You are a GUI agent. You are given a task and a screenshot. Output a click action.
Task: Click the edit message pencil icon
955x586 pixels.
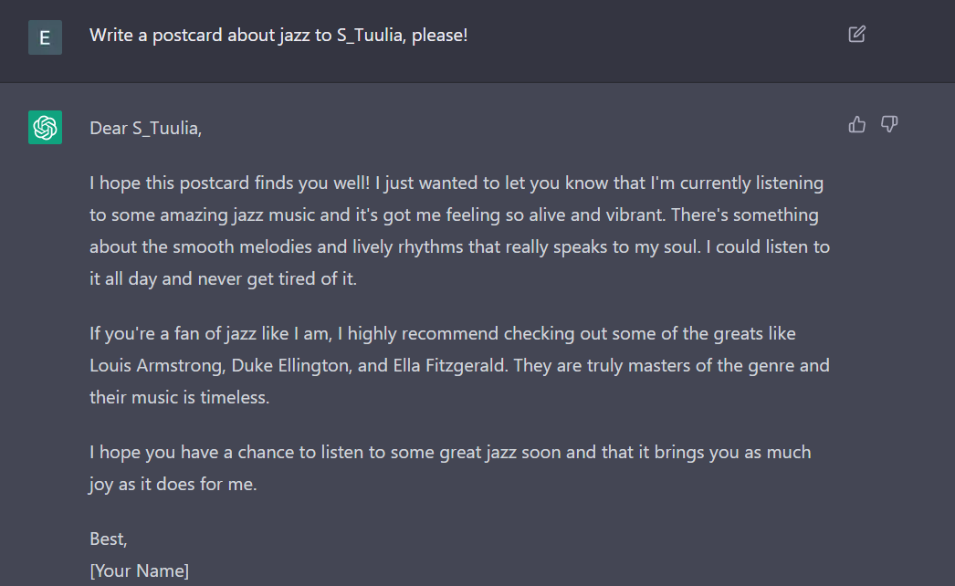pyautogui.click(x=856, y=34)
